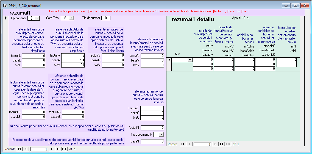Click tvaAchiz value in detaliu row
The width and height of the screenshot is (312, 154).
pyautogui.click(x=244, y=69)
